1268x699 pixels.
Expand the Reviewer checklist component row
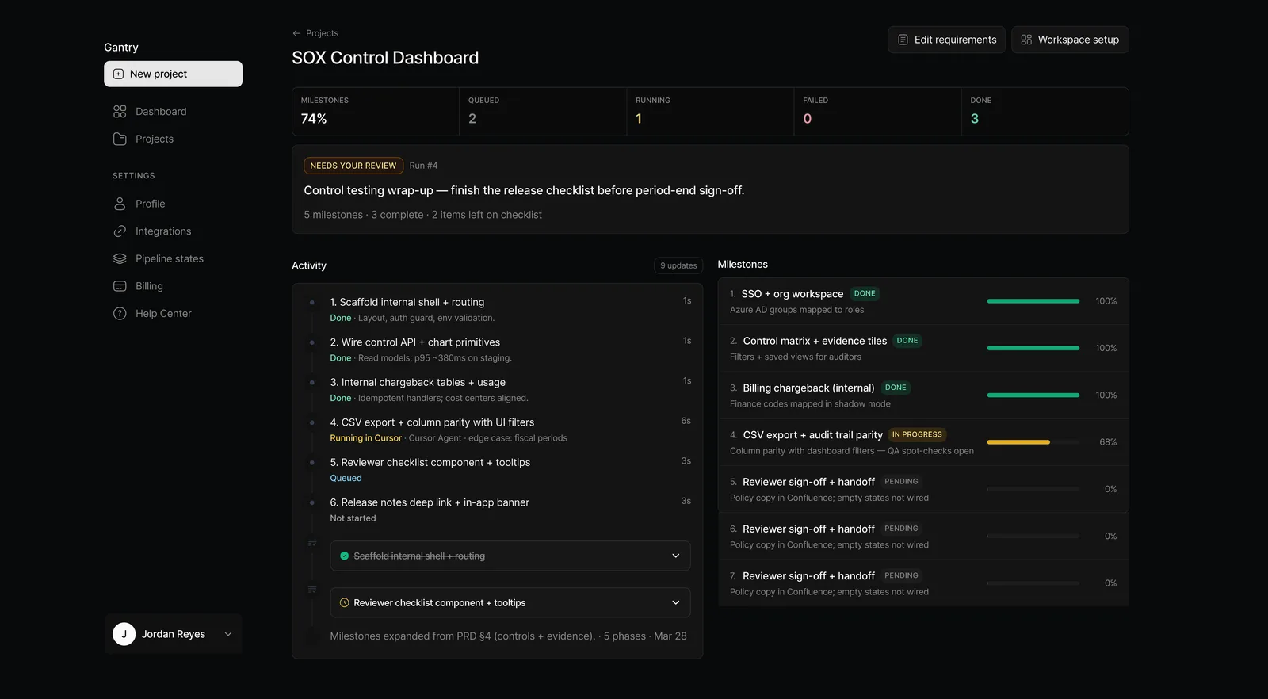[675, 603]
